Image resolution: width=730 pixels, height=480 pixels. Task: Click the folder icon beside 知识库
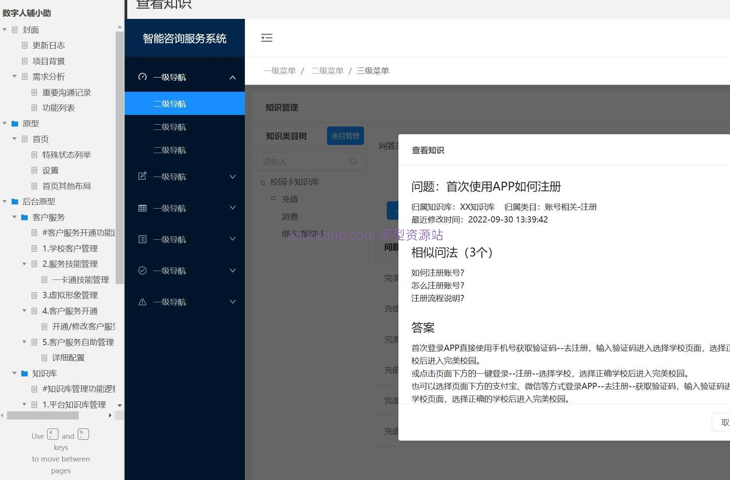24,373
